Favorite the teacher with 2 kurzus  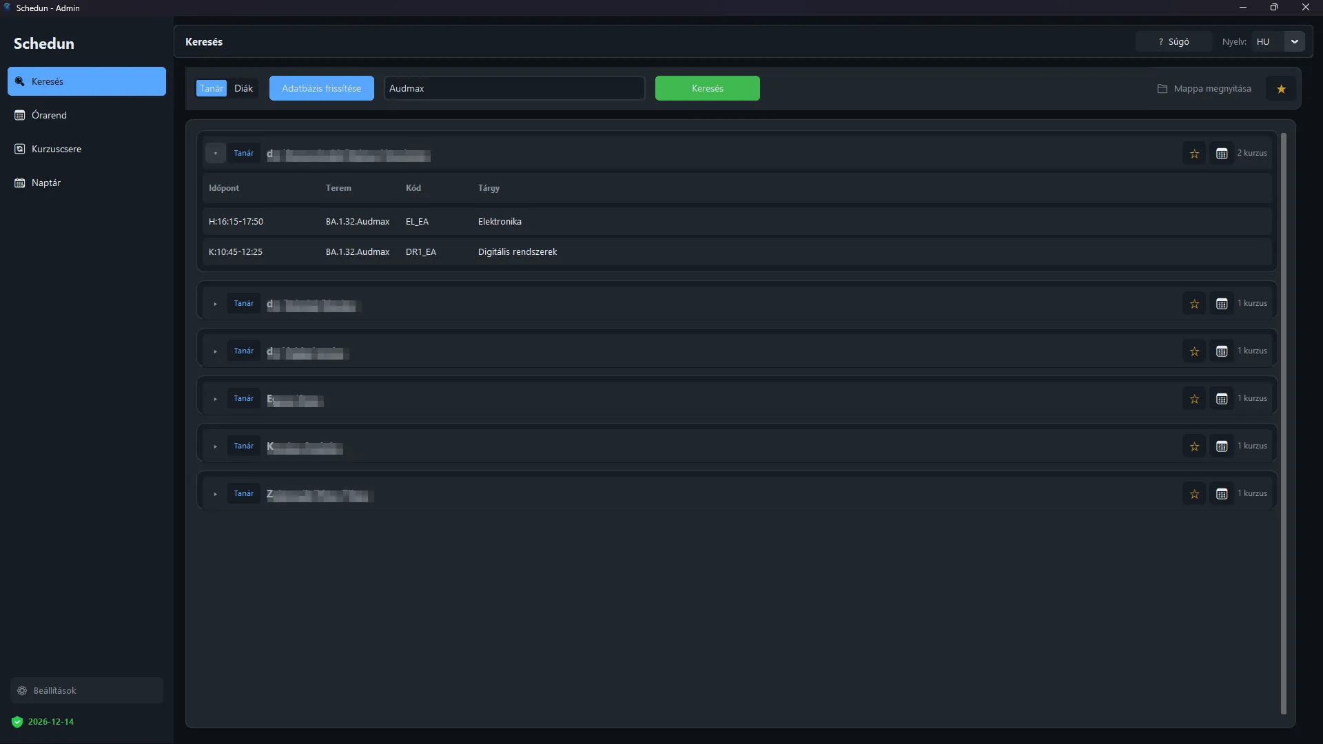pyautogui.click(x=1194, y=153)
